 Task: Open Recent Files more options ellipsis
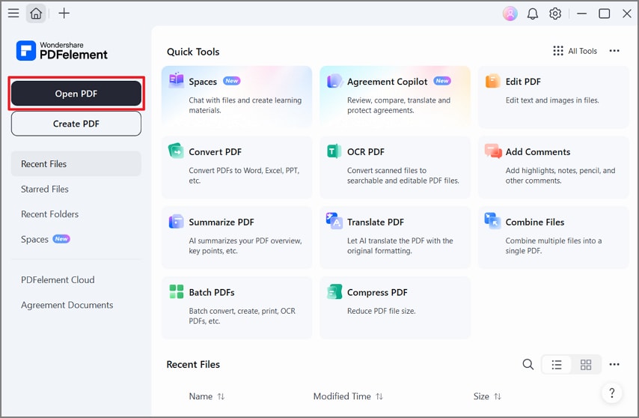614,364
